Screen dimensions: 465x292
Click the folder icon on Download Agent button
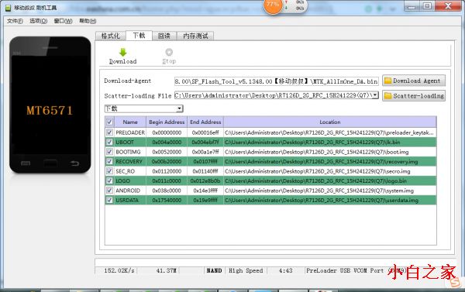pos(387,81)
